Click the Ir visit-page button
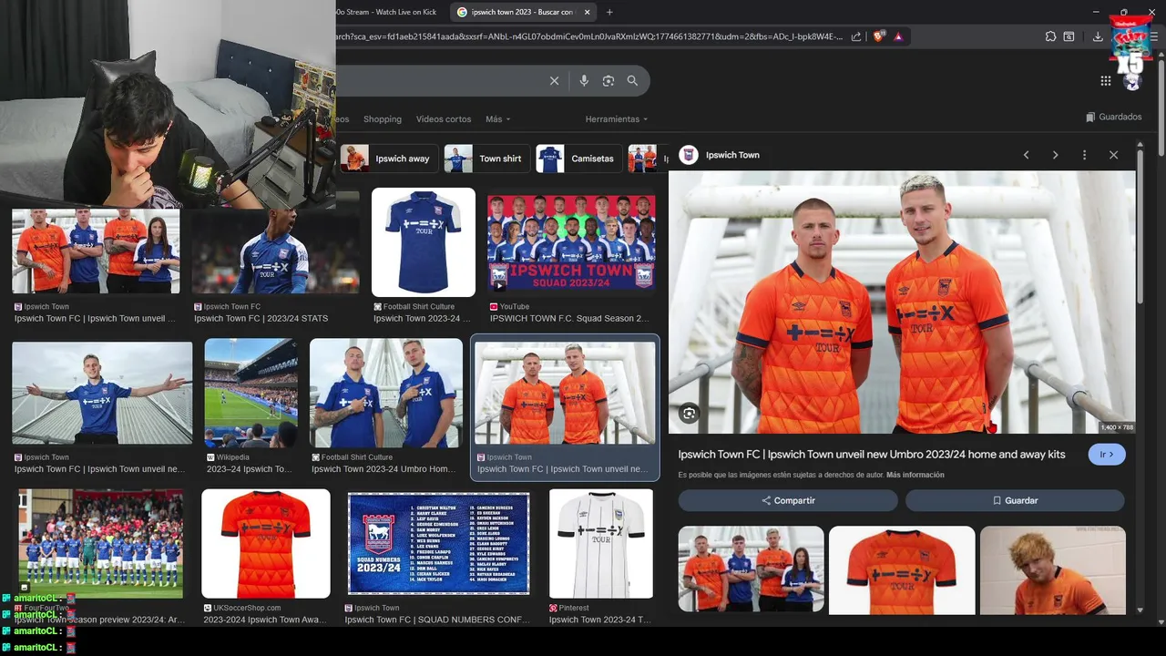1166x656 pixels. [x=1107, y=455]
